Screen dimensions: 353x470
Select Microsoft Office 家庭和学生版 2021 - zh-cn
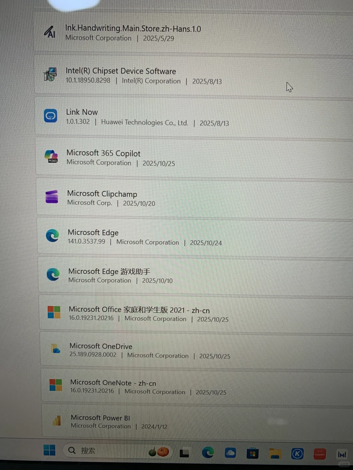pyautogui.click(x=139, y=309)
